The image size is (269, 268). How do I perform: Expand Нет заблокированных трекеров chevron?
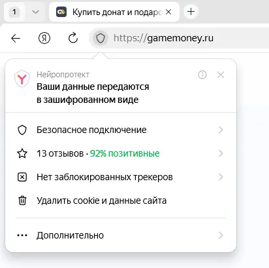[x=221, y=177]
